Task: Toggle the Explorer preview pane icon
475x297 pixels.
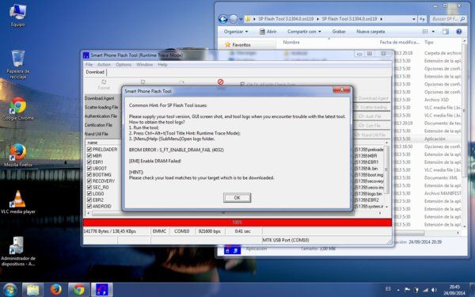Action: point(445,32)
